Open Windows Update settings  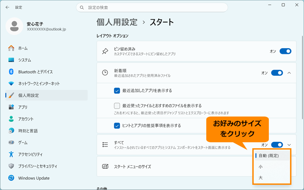pos(46,178)
